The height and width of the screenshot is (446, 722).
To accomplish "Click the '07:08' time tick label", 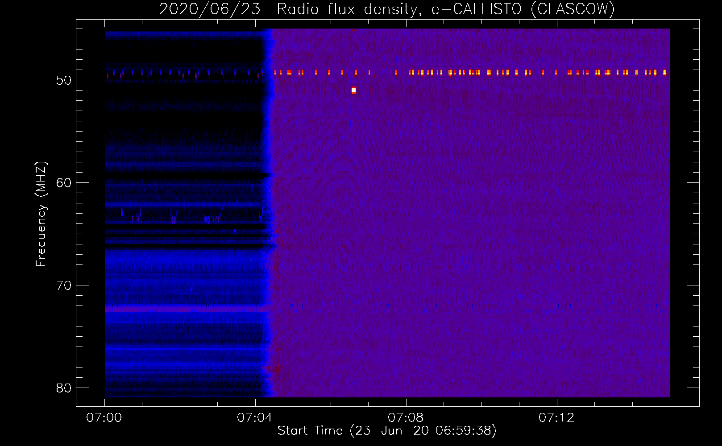I will (406, 418).
